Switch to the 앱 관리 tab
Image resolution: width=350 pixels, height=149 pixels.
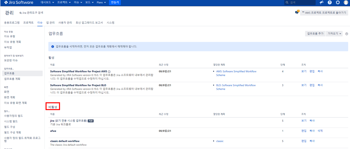coord(50,23)
